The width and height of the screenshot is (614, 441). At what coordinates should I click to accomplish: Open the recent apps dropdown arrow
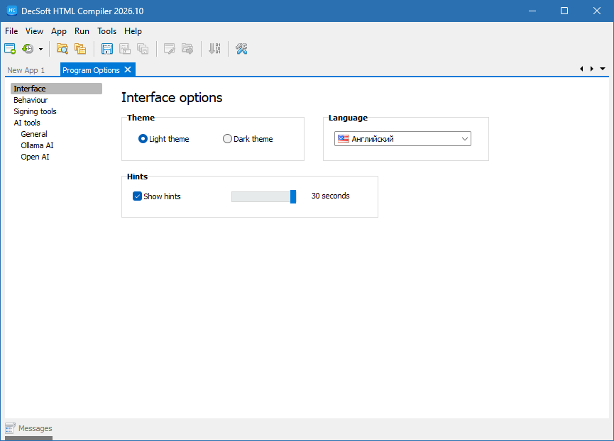coord(40,49)
